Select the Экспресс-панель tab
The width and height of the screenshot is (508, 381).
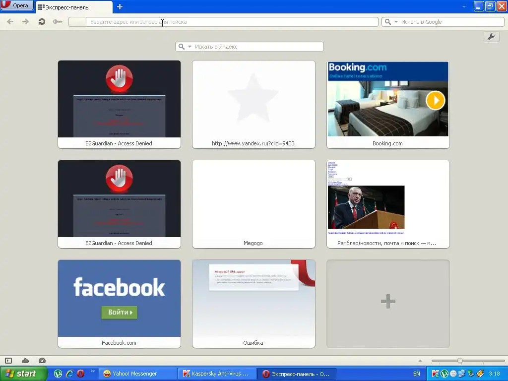point(74,7)
